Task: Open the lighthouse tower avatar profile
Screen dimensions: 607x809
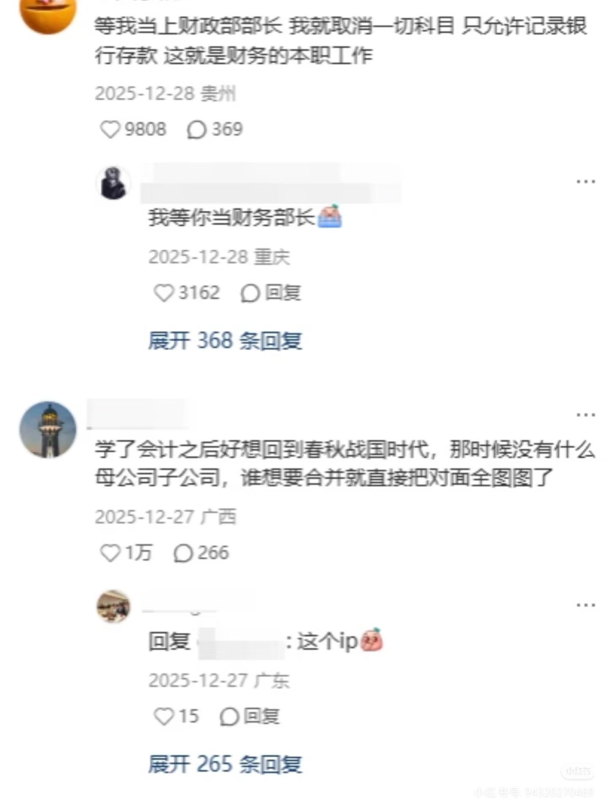Action: tap(48, 429)
